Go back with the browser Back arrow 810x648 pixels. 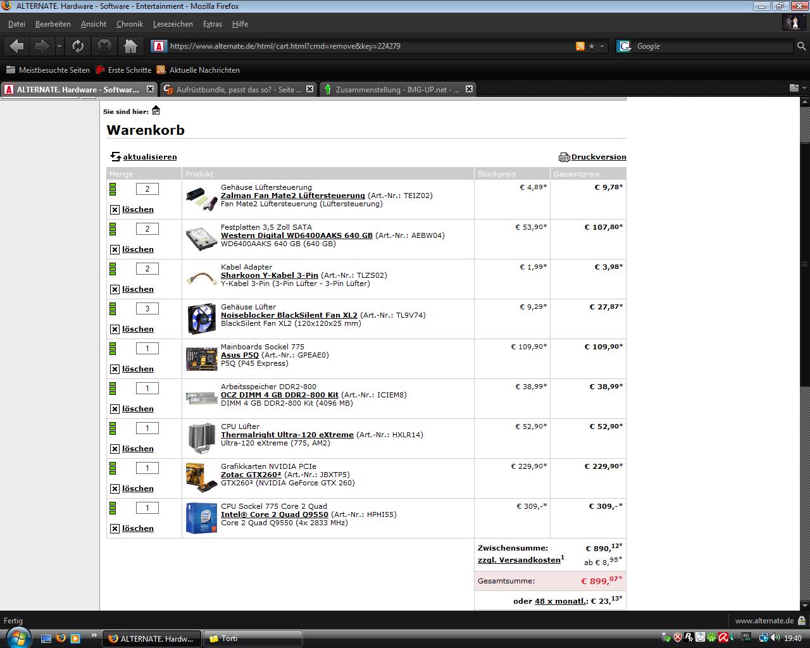pyautogui.click(x=17, y=46)
